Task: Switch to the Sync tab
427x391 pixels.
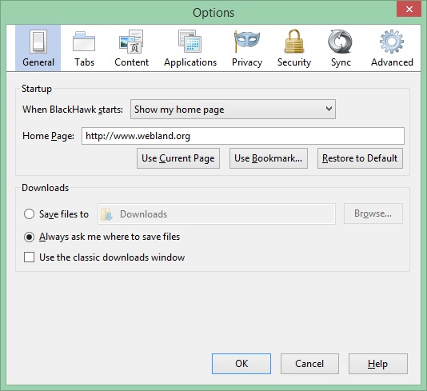Action: [x=341, y=48]
